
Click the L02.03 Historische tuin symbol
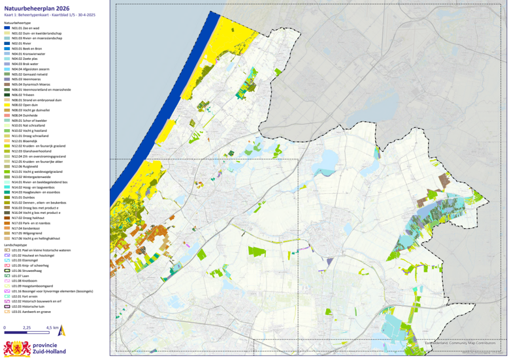point(7,306)
